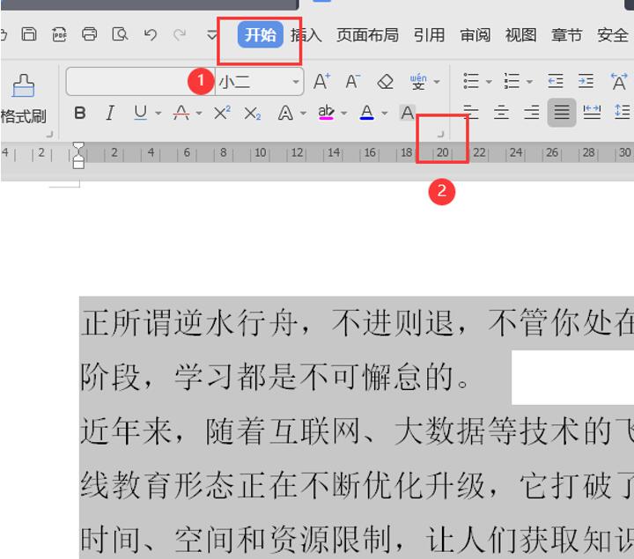
Task: Toggle underline formatting
Action: [x=140, y=113]
